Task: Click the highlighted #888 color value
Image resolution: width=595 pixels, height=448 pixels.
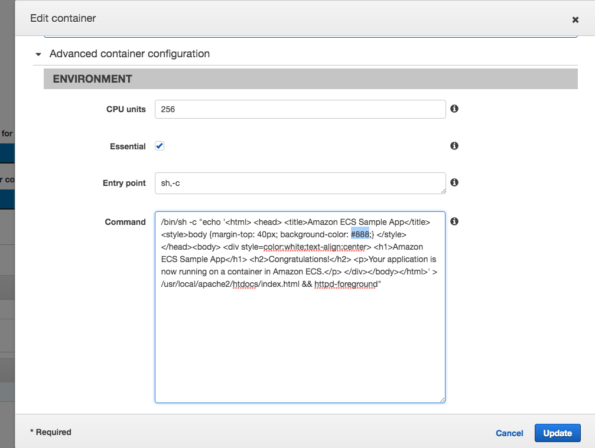Action: pyautogui.click(x=360, y=234)
